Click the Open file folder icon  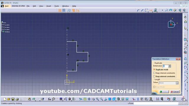[9, 99]
